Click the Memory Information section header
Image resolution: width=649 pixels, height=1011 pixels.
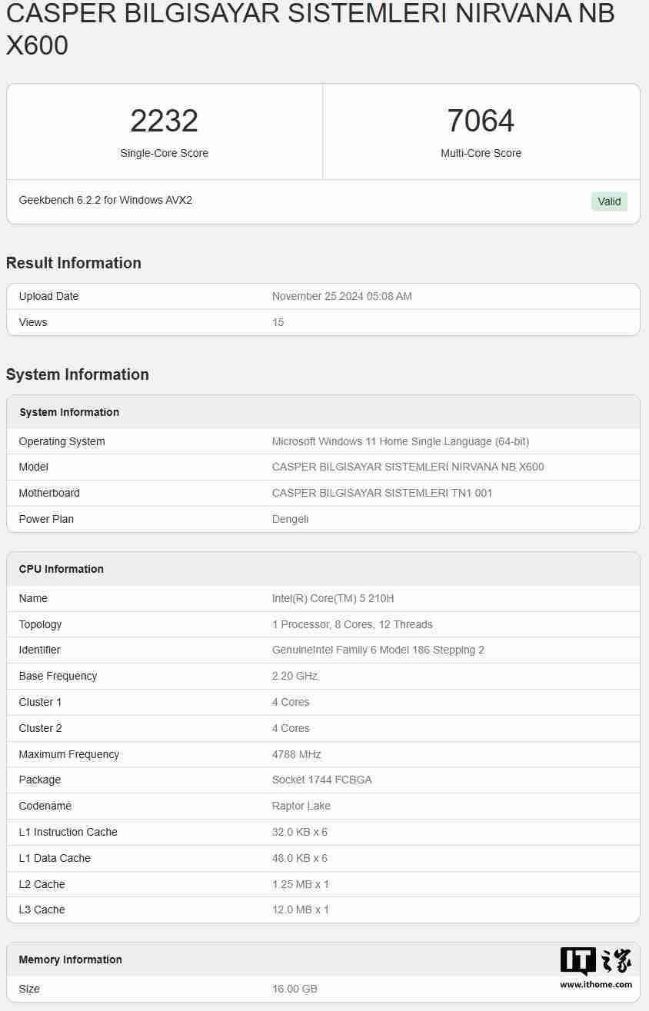(x=70, y=959)
